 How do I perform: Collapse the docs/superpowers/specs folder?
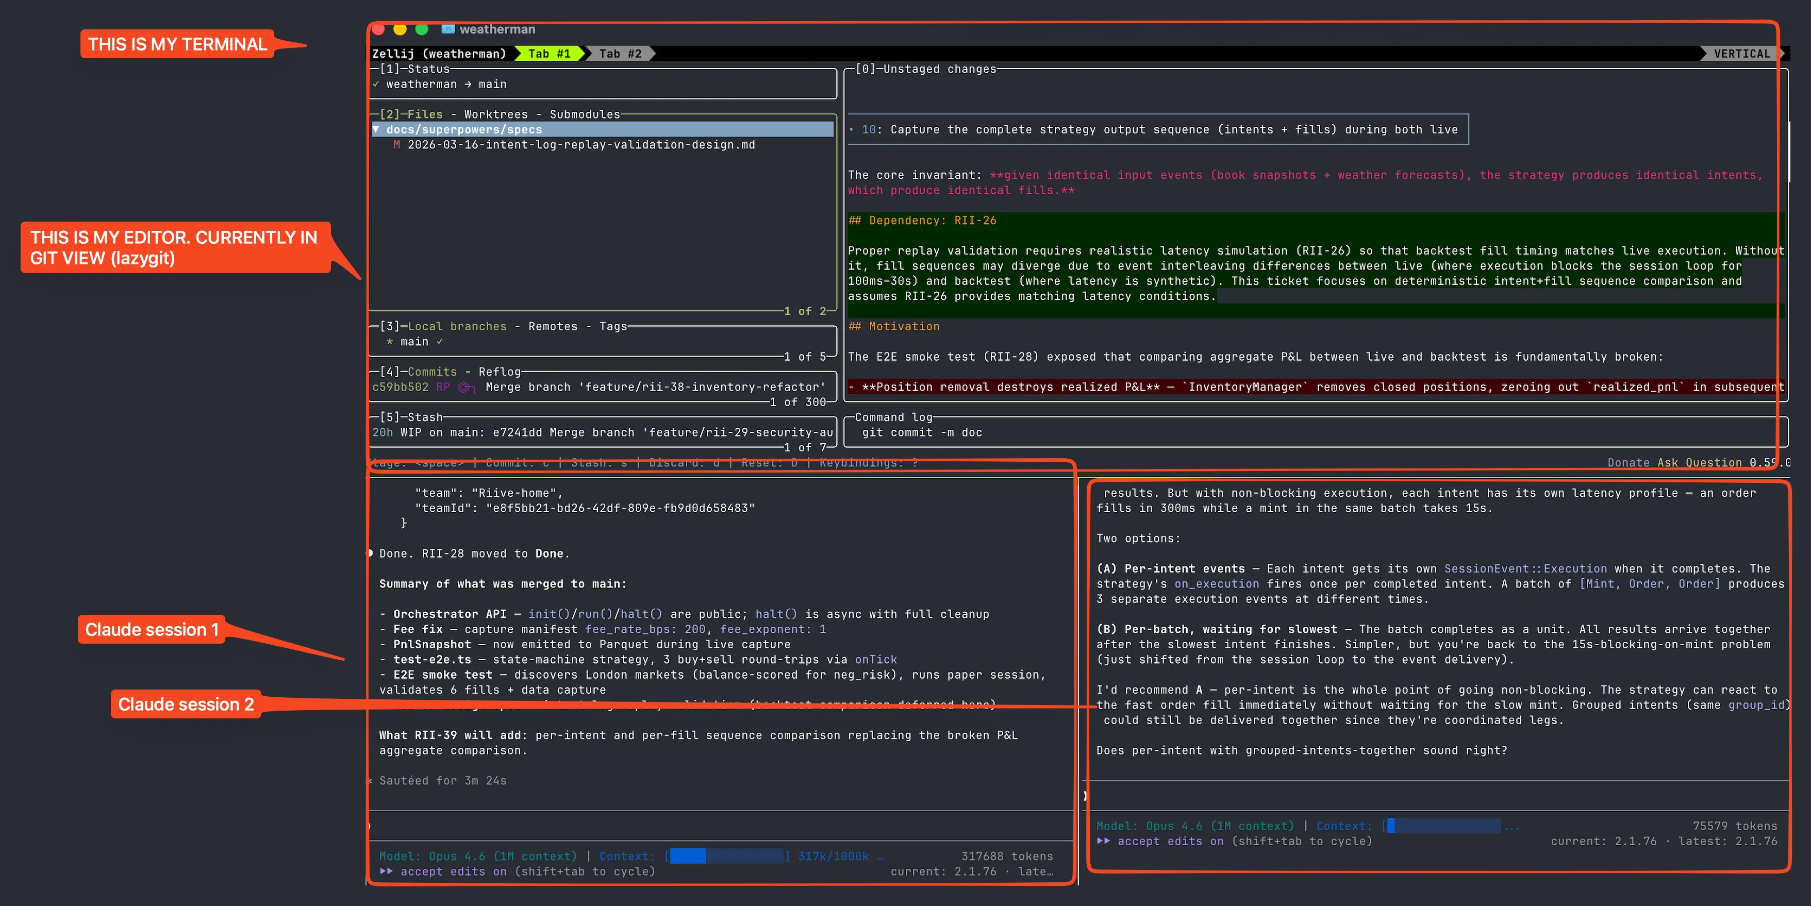click(377, 129)
